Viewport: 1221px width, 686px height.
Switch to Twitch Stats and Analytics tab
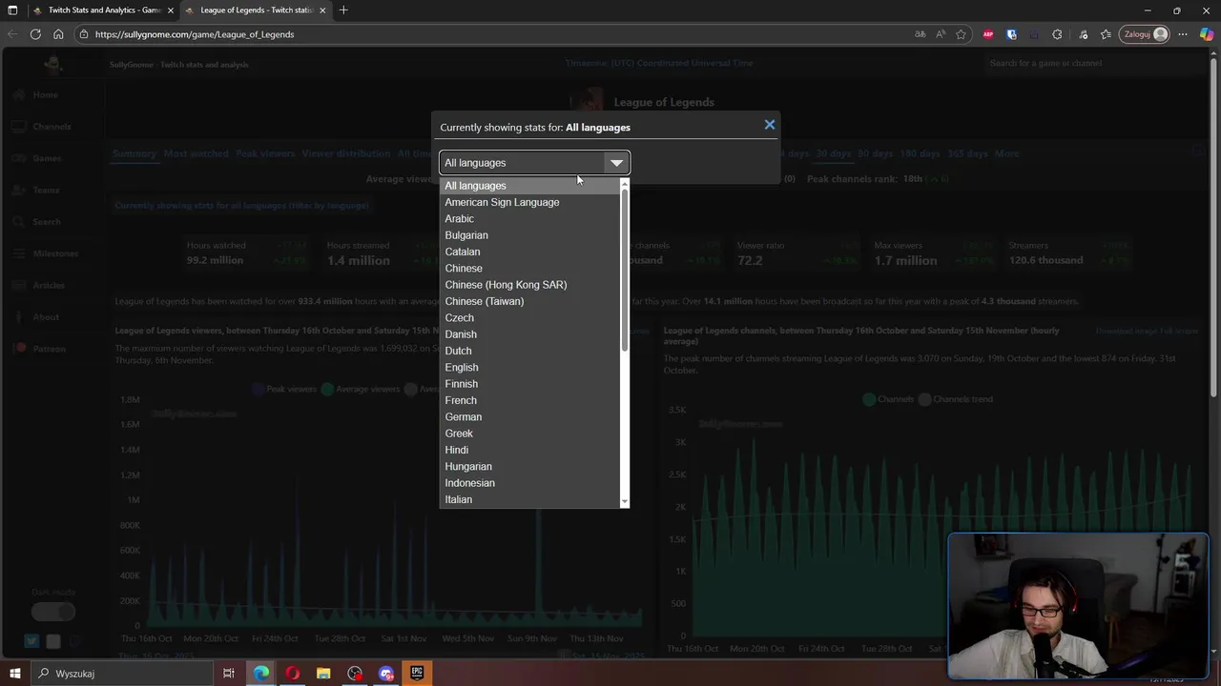[x=103, y=10]
